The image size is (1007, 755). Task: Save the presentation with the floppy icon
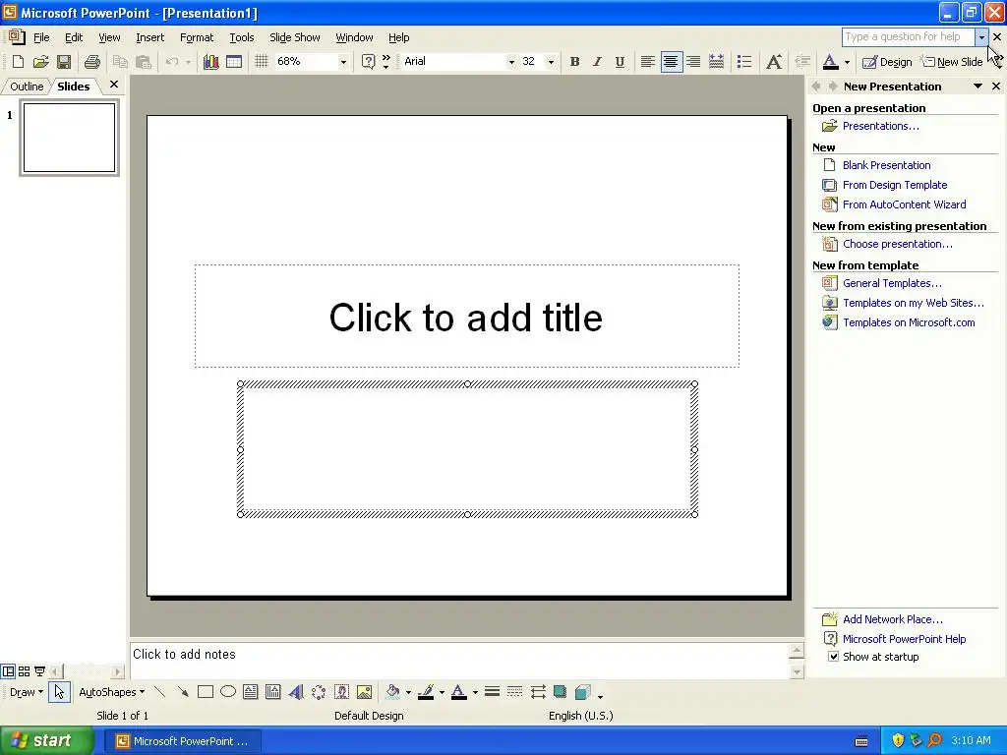point(64,62)
